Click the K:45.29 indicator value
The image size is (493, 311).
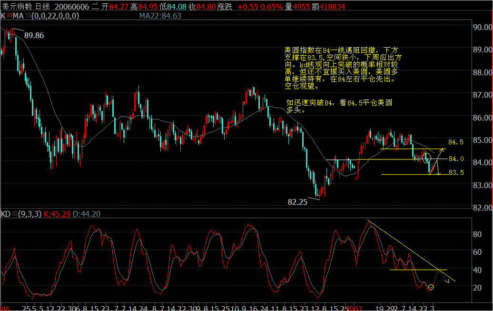point(57,214)
